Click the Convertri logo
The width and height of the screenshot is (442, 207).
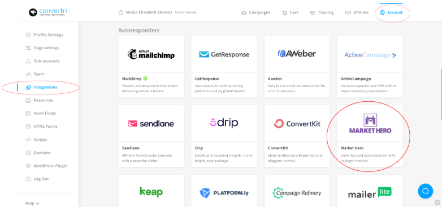[x=47, y=12]
